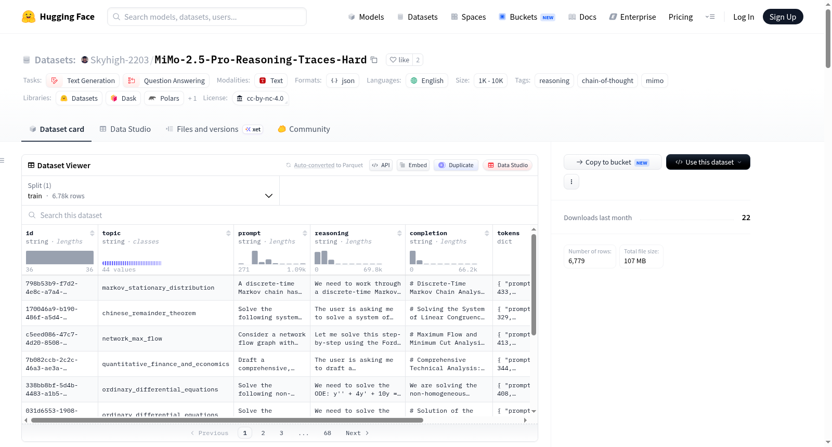Click the table vertical scrollbar
832x447 pixels.
(534, 285)
